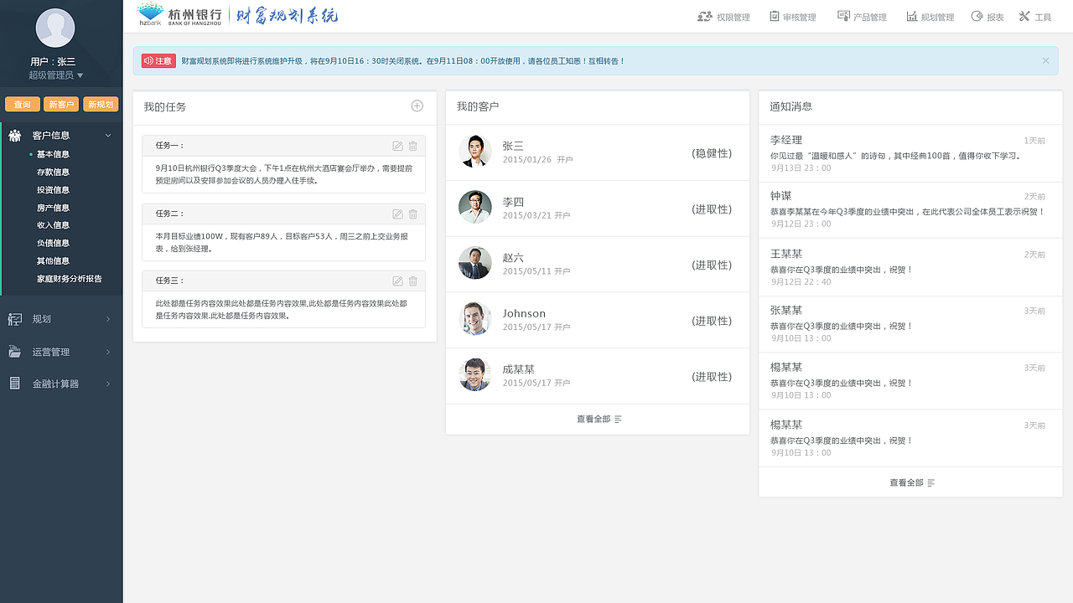Delete 任务二 with the trash icon
1073x603 pixels.
pos(412,214)
